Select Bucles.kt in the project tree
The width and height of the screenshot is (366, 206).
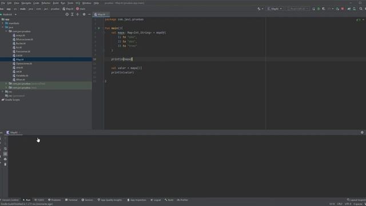[21, 43]
